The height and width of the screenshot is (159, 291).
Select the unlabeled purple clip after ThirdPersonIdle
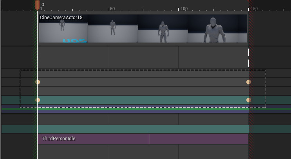(199, 139)
